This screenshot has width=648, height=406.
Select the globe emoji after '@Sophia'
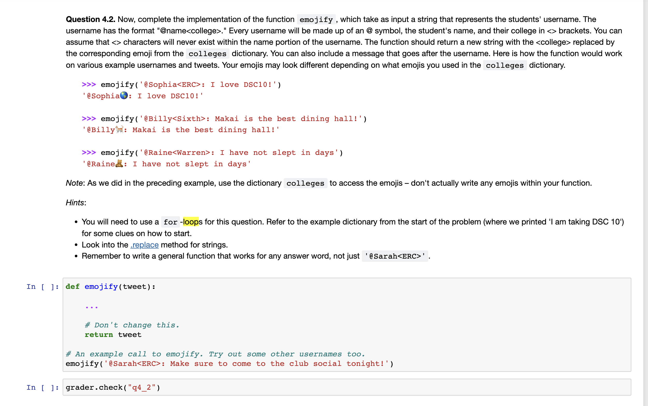click(124, 96)
